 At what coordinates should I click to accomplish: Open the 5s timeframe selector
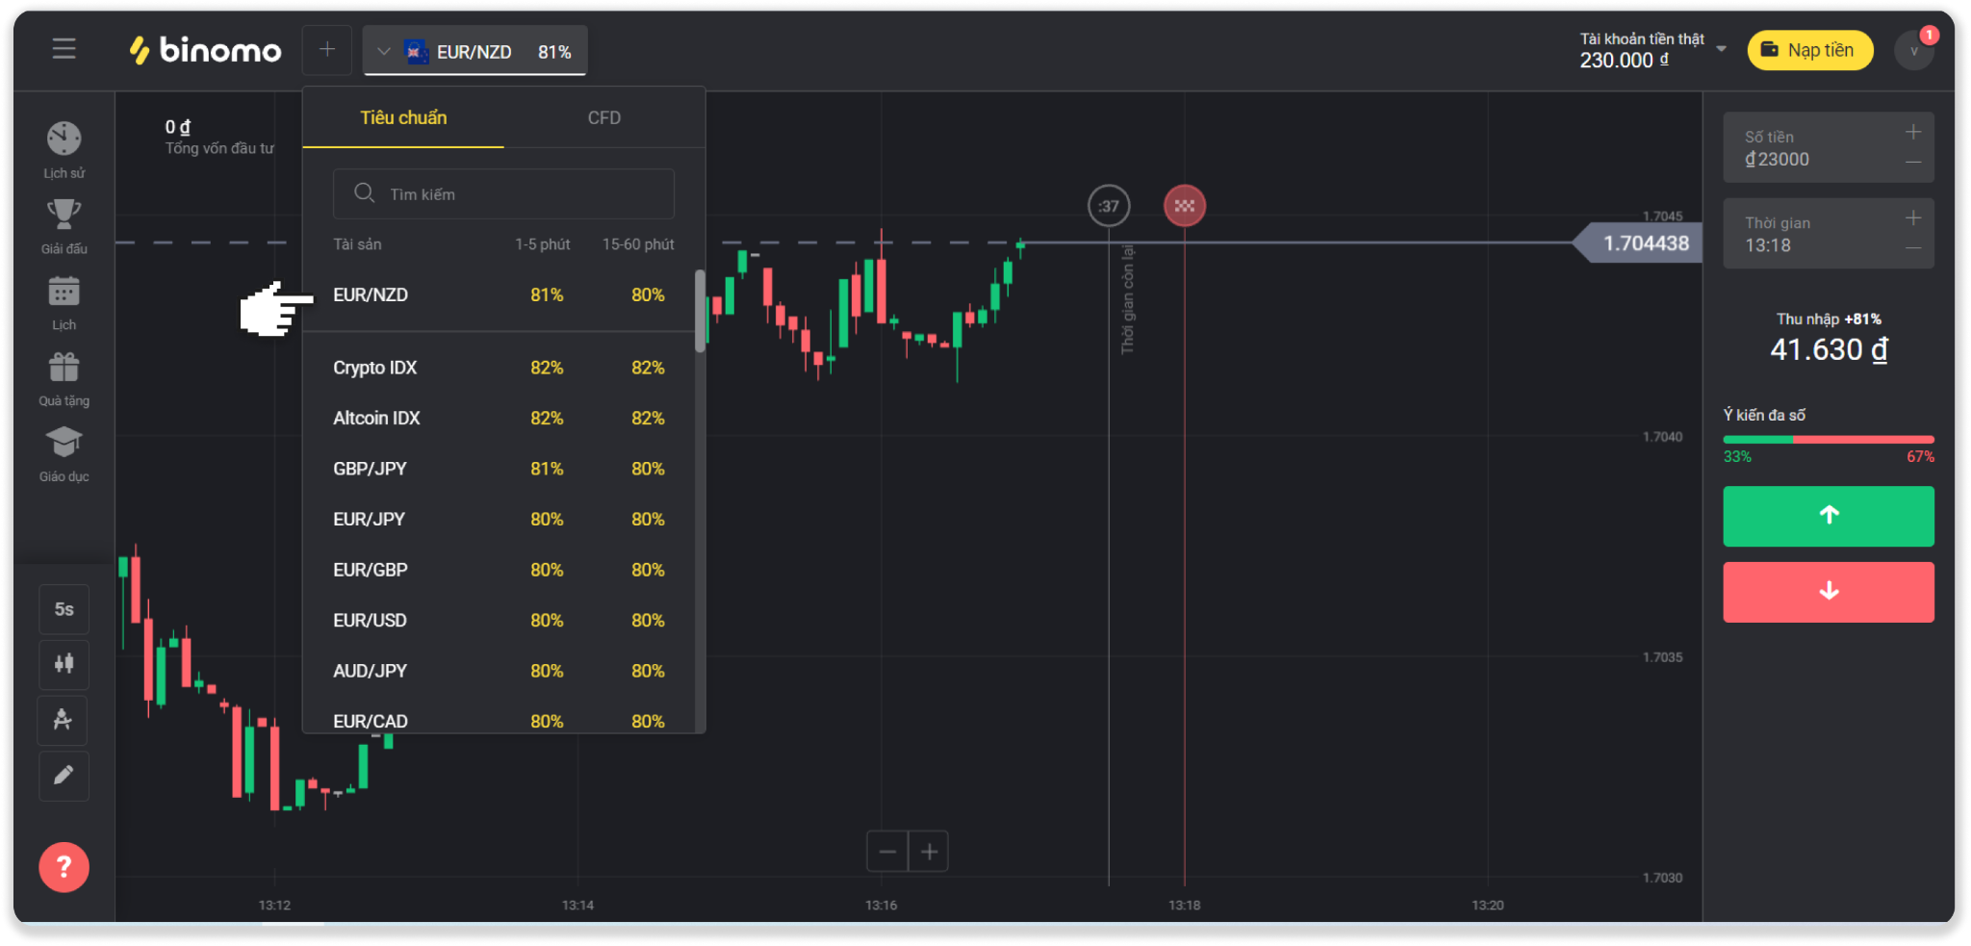click(x=64, y=609)
